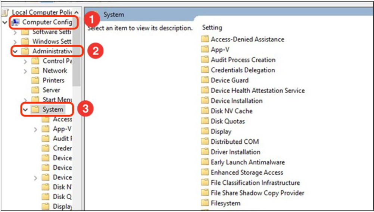Open the App-V folder in the Setting list
This screenshot has width=374, height=212.
(215, 49)
